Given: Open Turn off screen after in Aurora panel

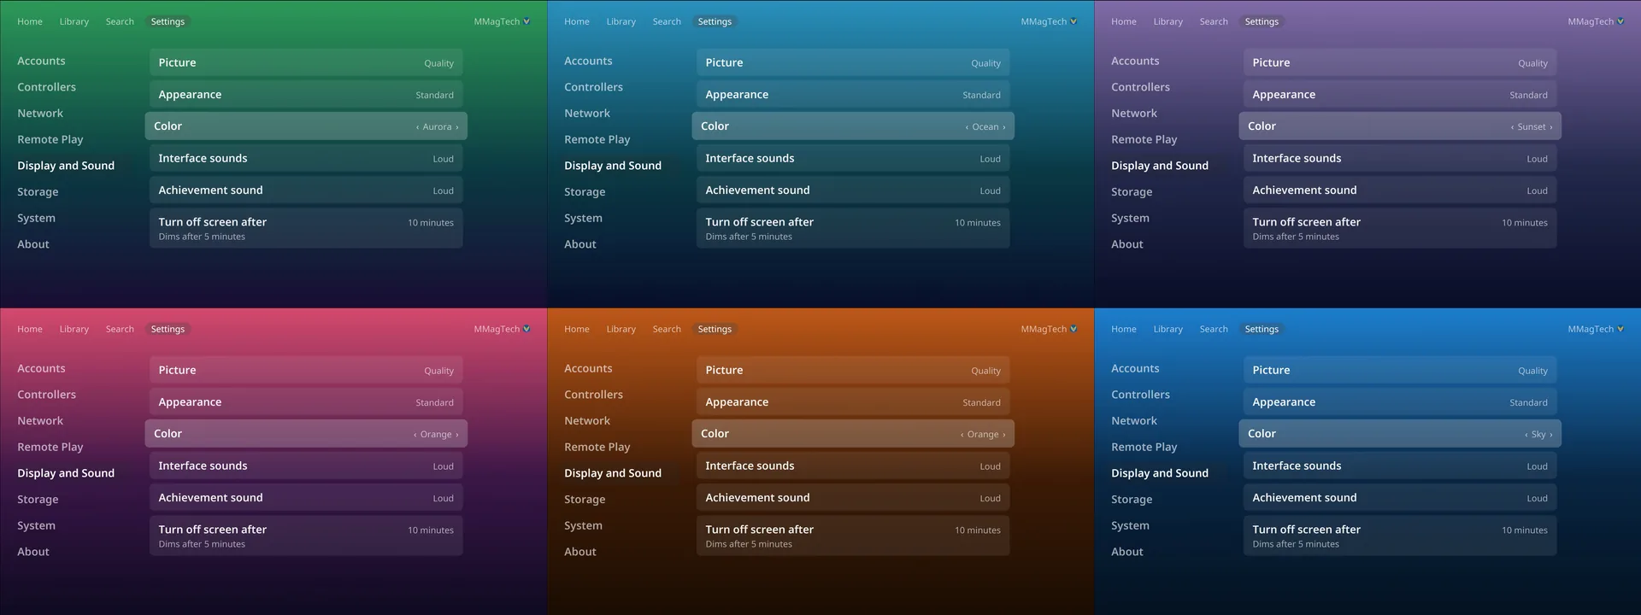Looking at the screenshot, I should 306,228.
